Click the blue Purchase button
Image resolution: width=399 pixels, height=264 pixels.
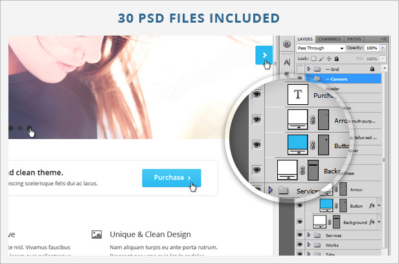coord(172,178)
